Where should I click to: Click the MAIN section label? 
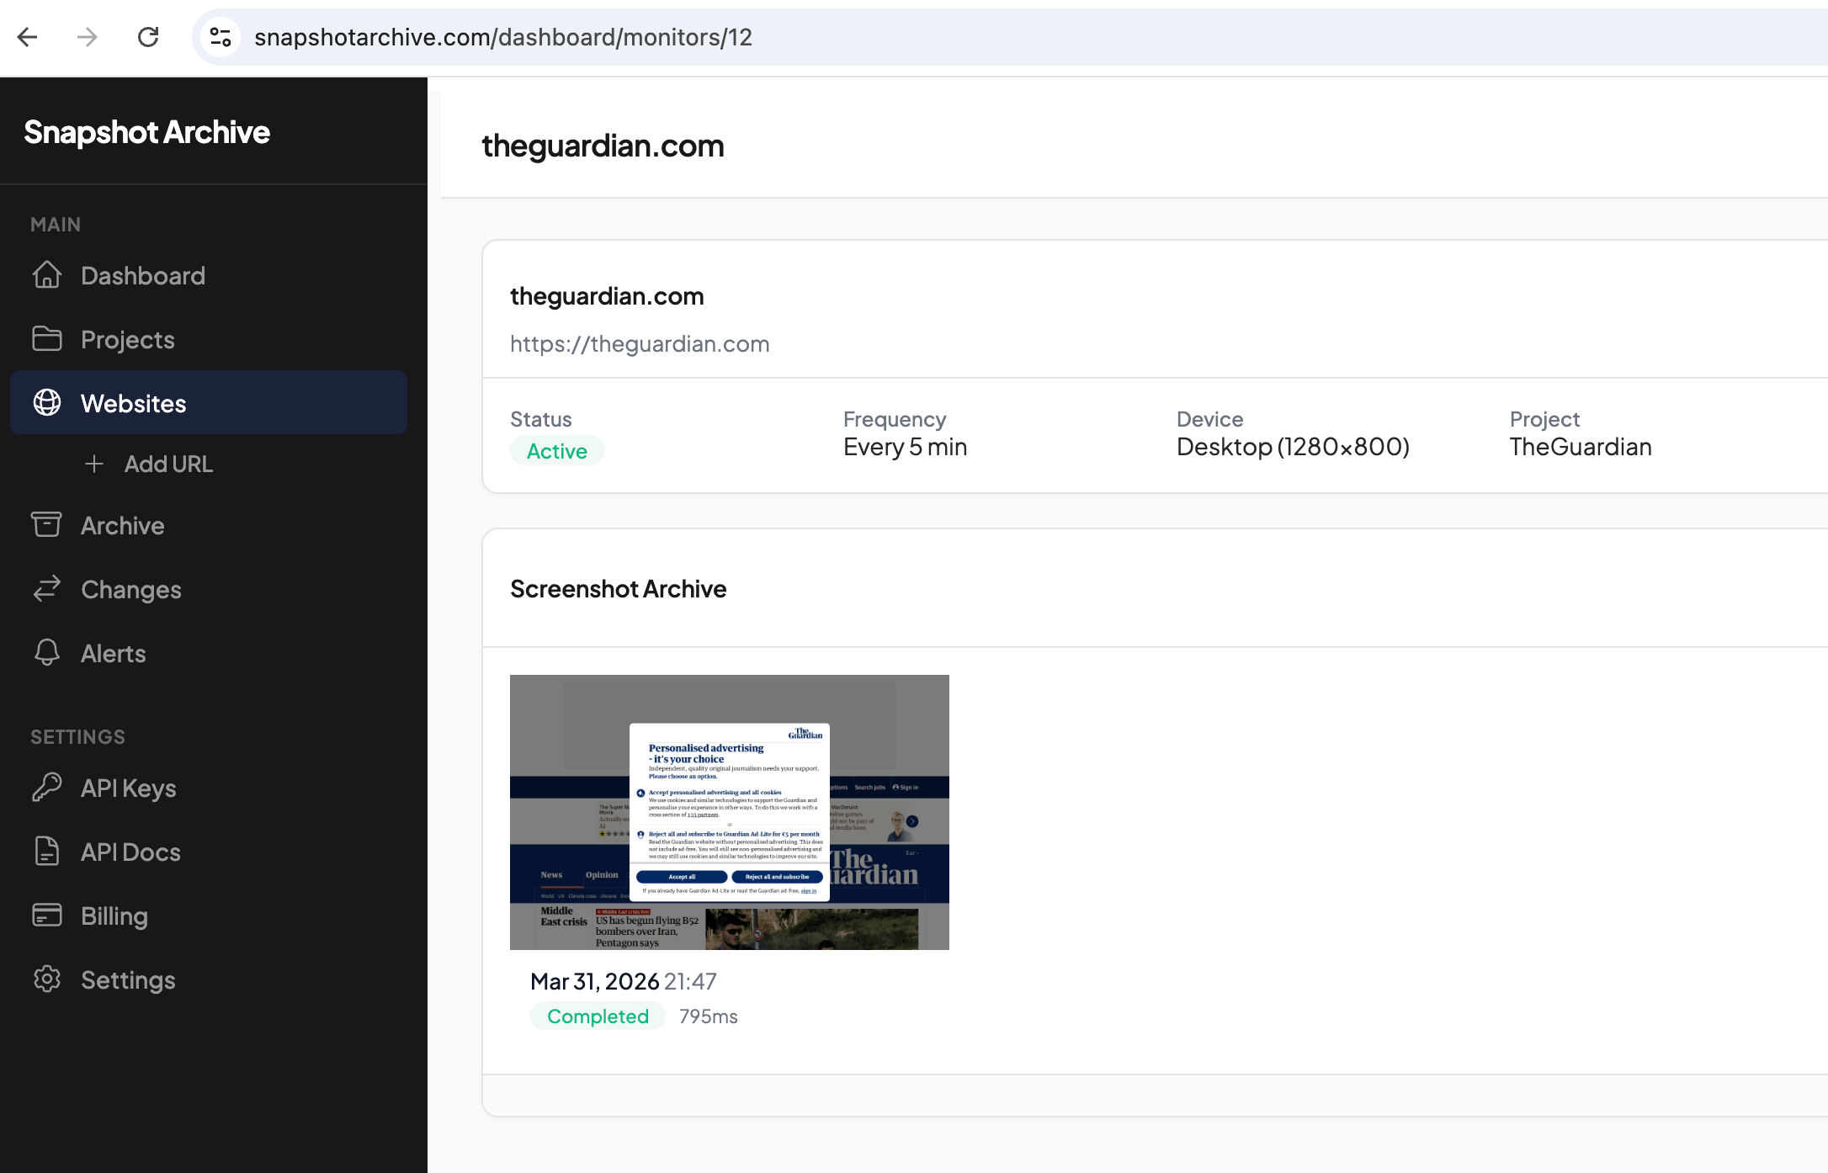click(56, 225)
